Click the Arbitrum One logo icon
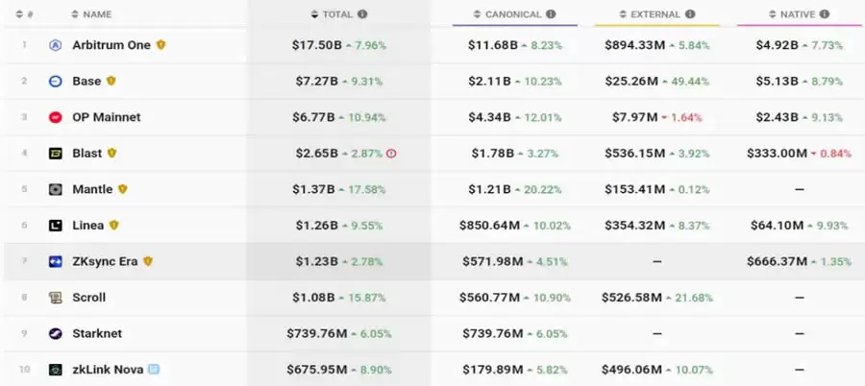The image size is (865, 386). (x=55, y=45)
